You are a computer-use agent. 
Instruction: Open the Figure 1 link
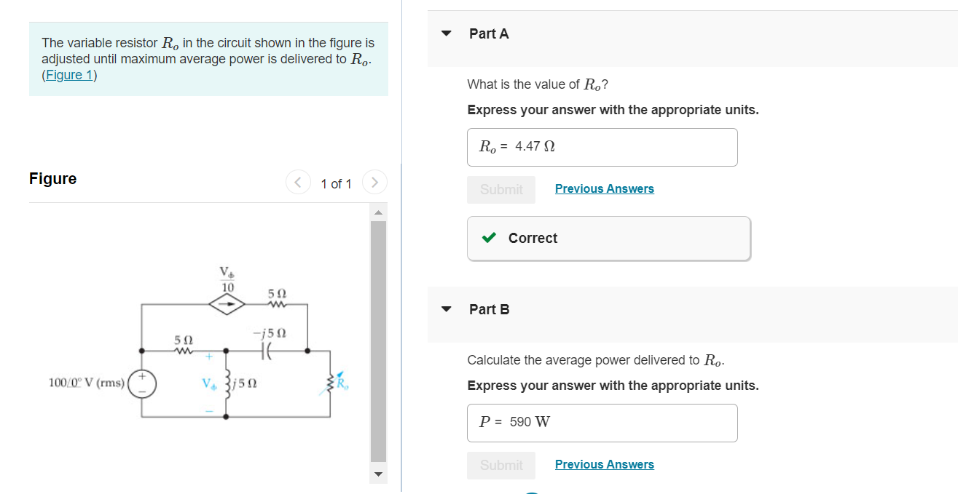[x=68, y=74]
